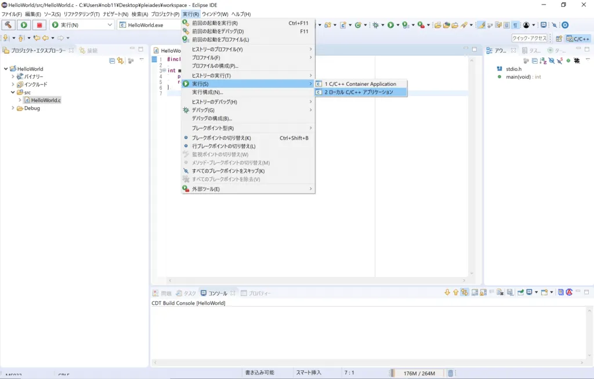The image size is (594, 379).
Task: Click the Skip All Breakpoints toolbar icon
Action: (554, 25)
